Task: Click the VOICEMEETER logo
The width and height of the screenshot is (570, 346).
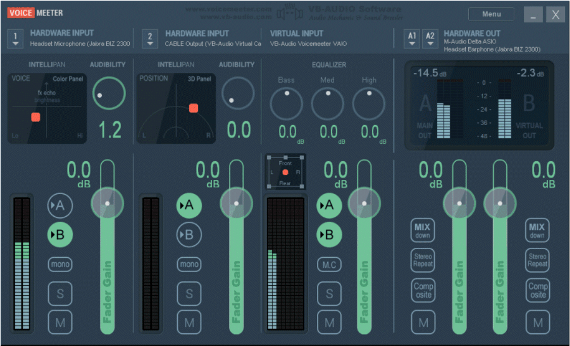Action: [x=35, y=13]
